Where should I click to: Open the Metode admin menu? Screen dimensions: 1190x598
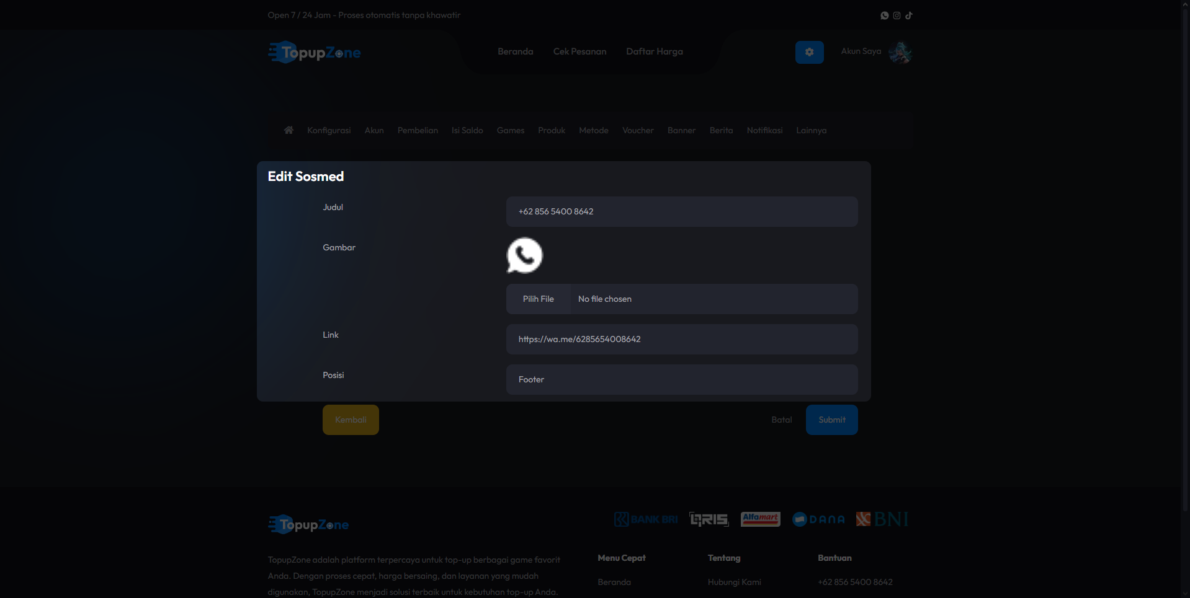[x=594, y=130]
